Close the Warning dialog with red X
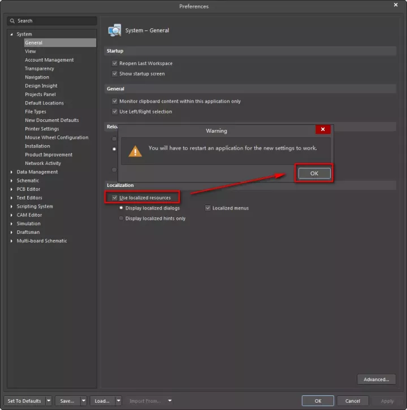 tap(323, 129)
